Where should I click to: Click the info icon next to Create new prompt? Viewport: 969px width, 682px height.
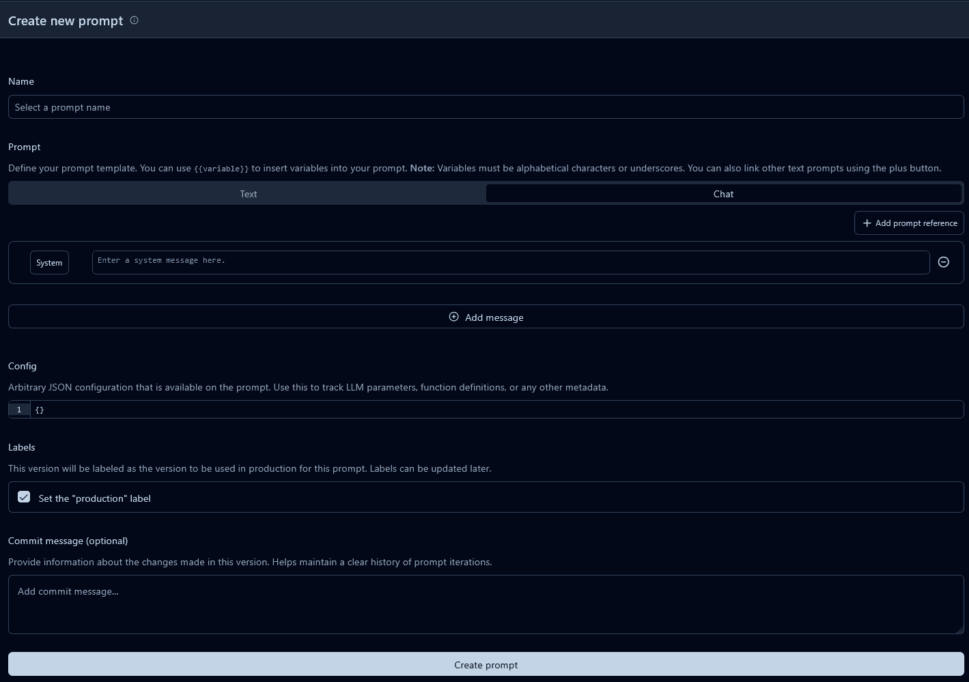tap(134, 20)
